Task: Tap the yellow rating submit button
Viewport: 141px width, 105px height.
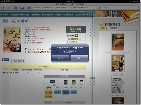Action: click(74, 39)
